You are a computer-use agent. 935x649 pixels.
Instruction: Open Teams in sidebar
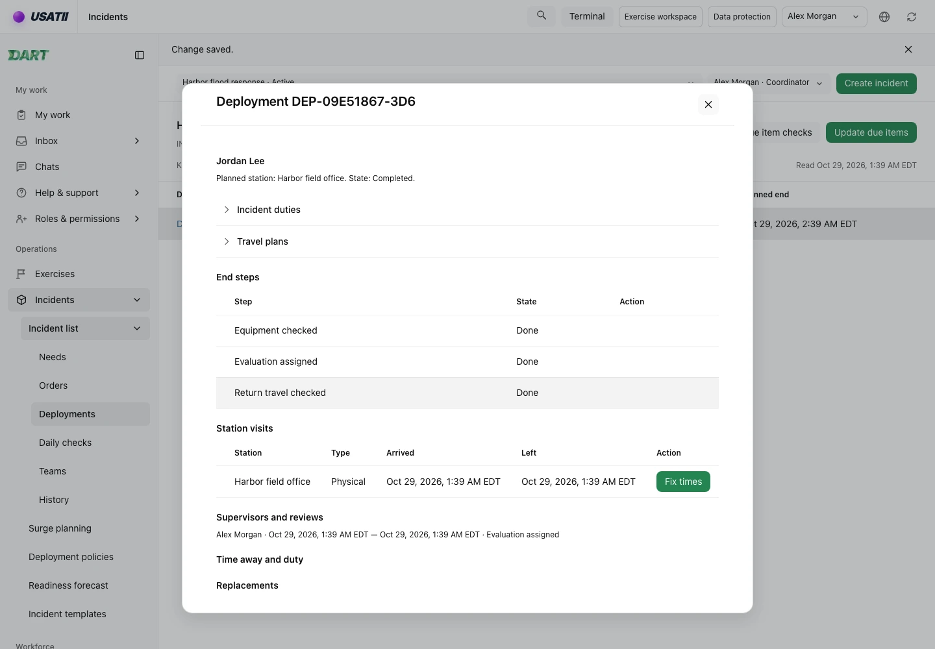click(90, 471)
